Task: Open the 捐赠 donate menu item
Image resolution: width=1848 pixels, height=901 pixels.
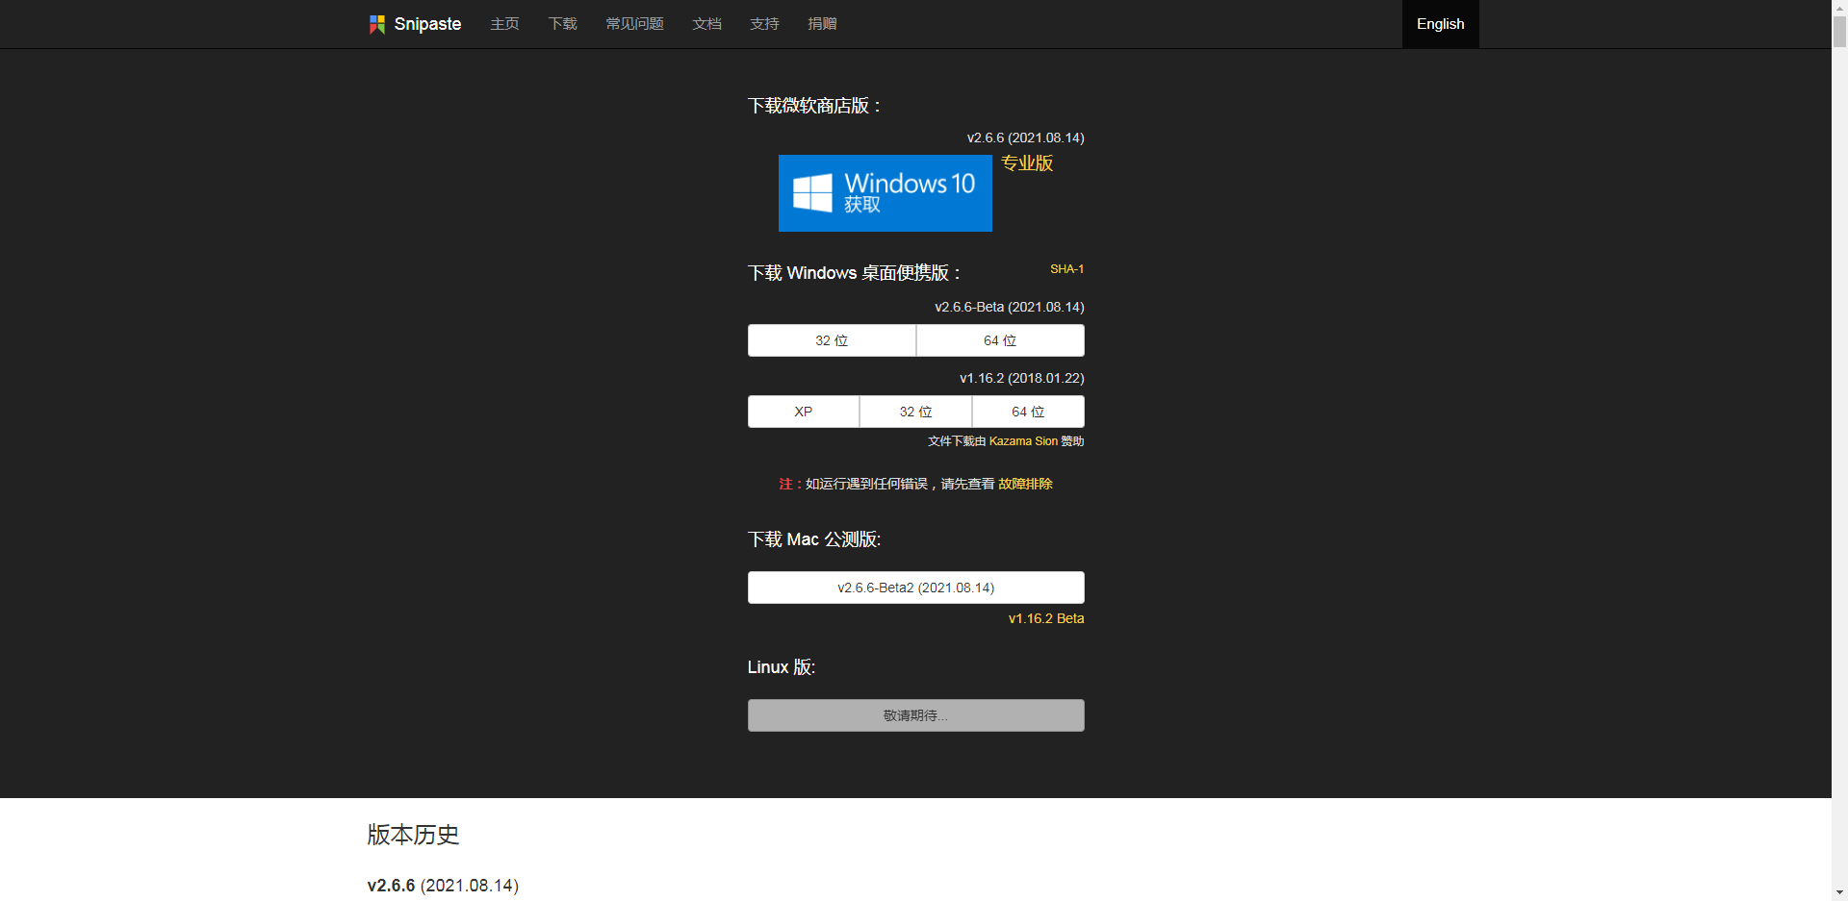Action: coord(822,24)
